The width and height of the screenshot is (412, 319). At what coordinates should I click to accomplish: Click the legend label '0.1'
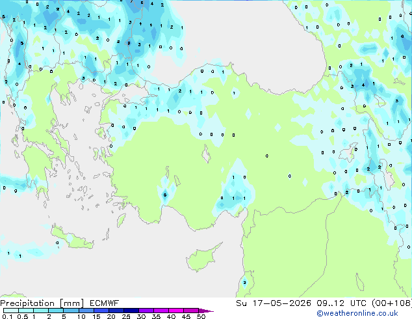tap(8, 316)
